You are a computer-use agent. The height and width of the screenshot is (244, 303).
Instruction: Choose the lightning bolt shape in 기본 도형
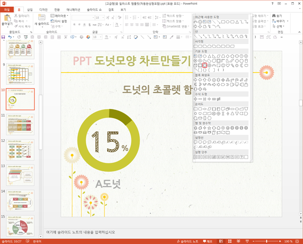232,65
